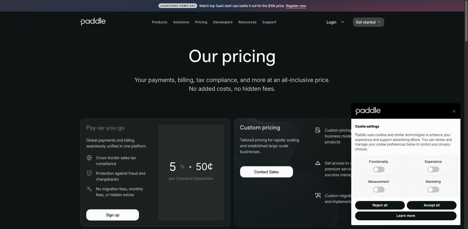
Task: Click the hand-tap icon beside custom migration
Action: click(x=318, y=196)
